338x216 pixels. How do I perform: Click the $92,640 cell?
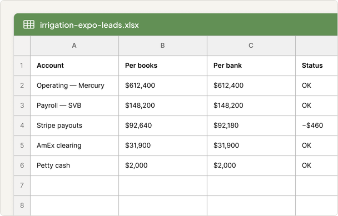163,125
